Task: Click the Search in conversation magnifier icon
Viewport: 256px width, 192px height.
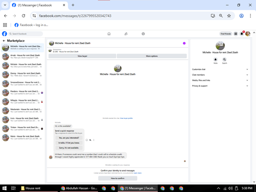Action: 224,59
